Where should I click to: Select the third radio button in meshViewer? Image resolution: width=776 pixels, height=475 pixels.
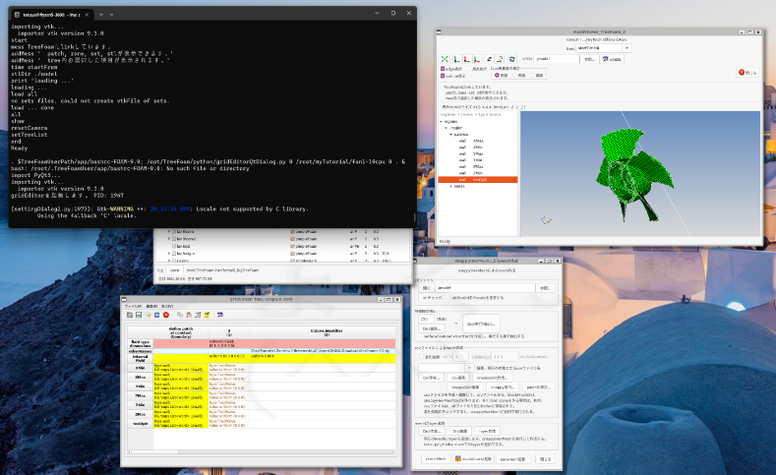tap(532, 75)
